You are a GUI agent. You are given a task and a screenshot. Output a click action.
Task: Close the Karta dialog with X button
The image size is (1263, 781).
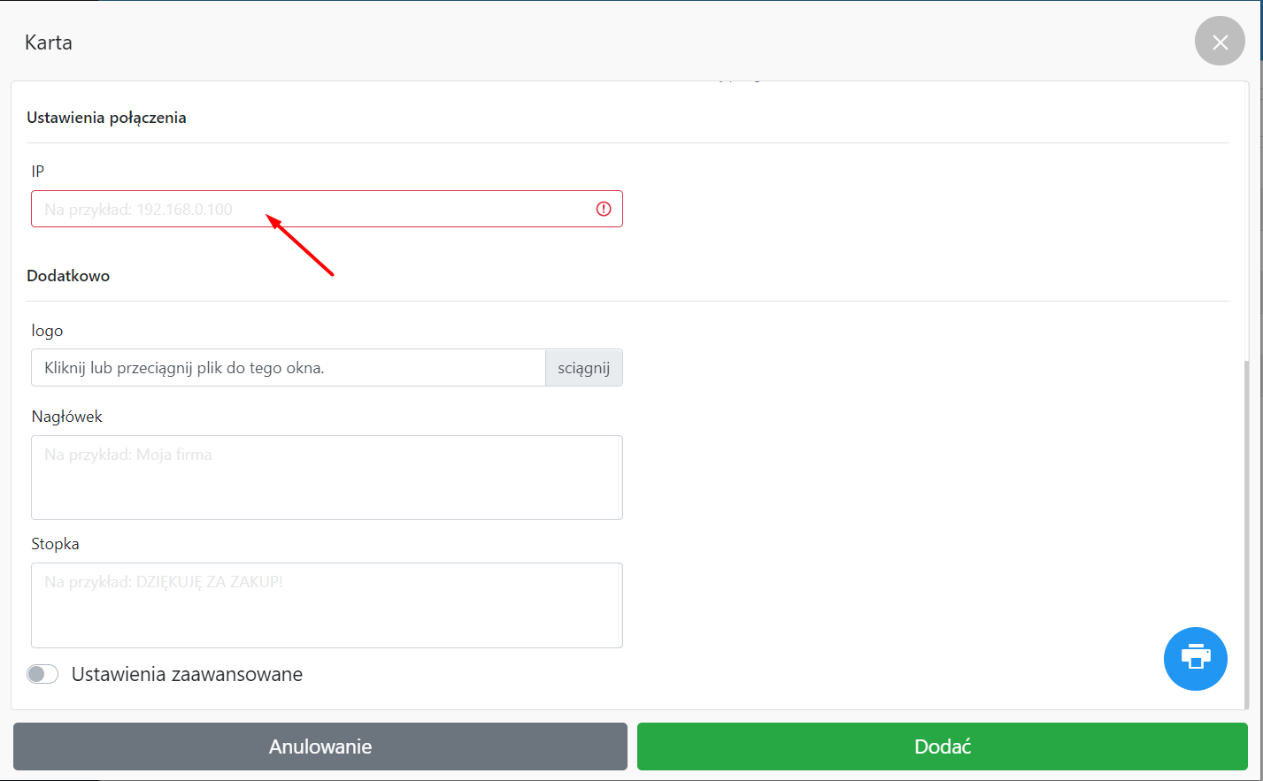click(1220, 42)
